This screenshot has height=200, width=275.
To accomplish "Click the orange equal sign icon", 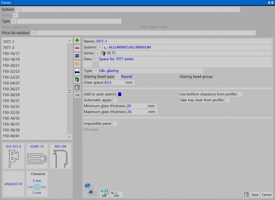I will [77, 64].
